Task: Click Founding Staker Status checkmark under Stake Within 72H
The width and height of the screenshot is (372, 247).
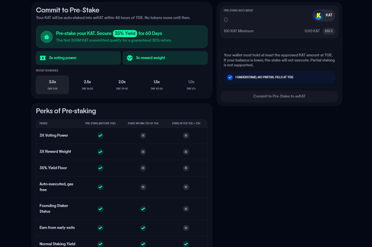Action: 143,209
